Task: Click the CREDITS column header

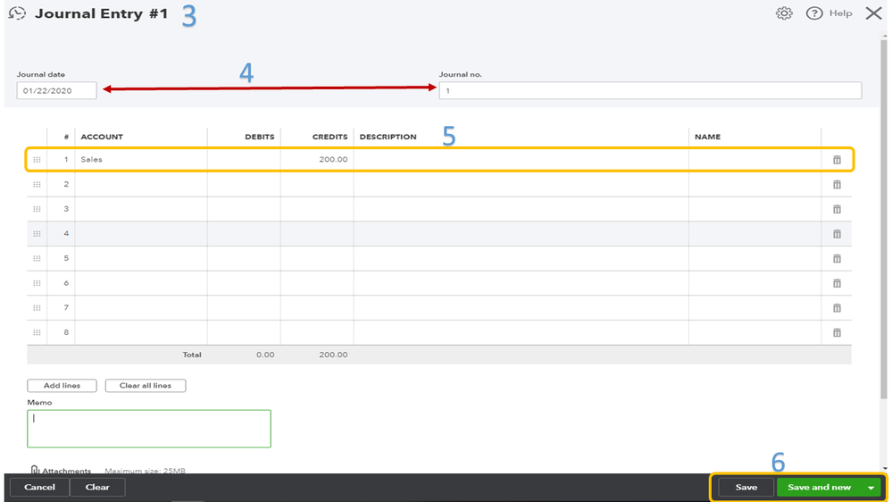Action: click(330, 137)
